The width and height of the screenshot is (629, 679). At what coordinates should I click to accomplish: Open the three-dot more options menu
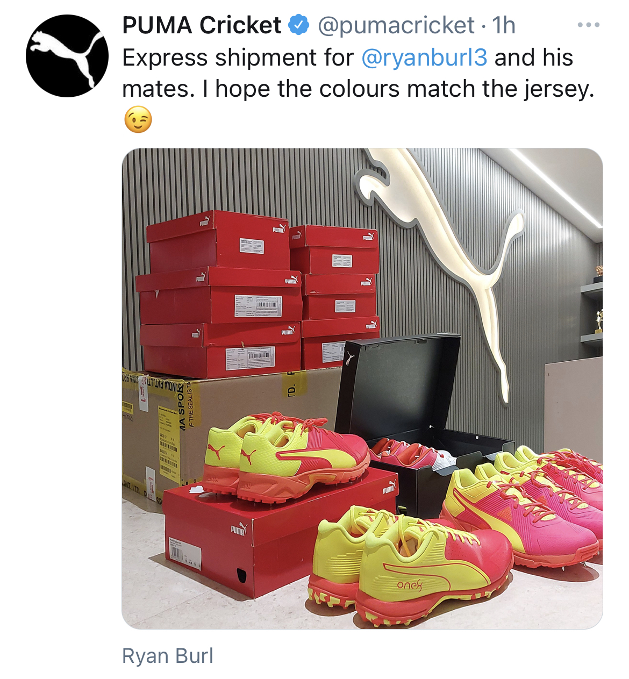pos(588,25)
